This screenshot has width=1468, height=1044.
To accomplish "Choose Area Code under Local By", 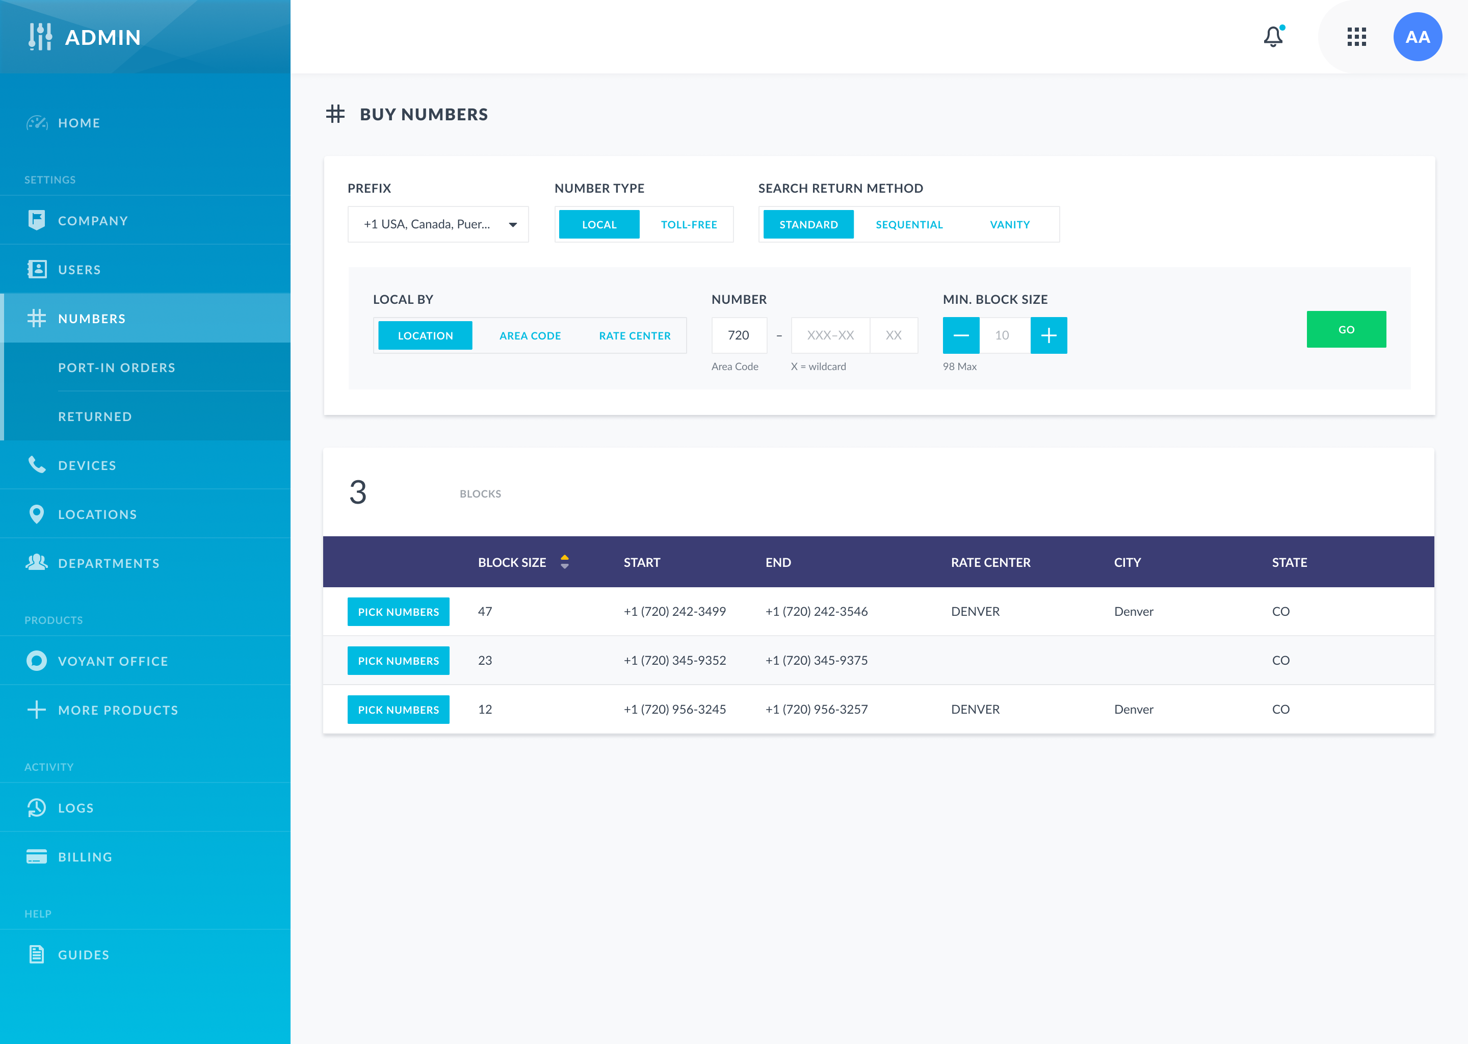I will pos(530,335).
